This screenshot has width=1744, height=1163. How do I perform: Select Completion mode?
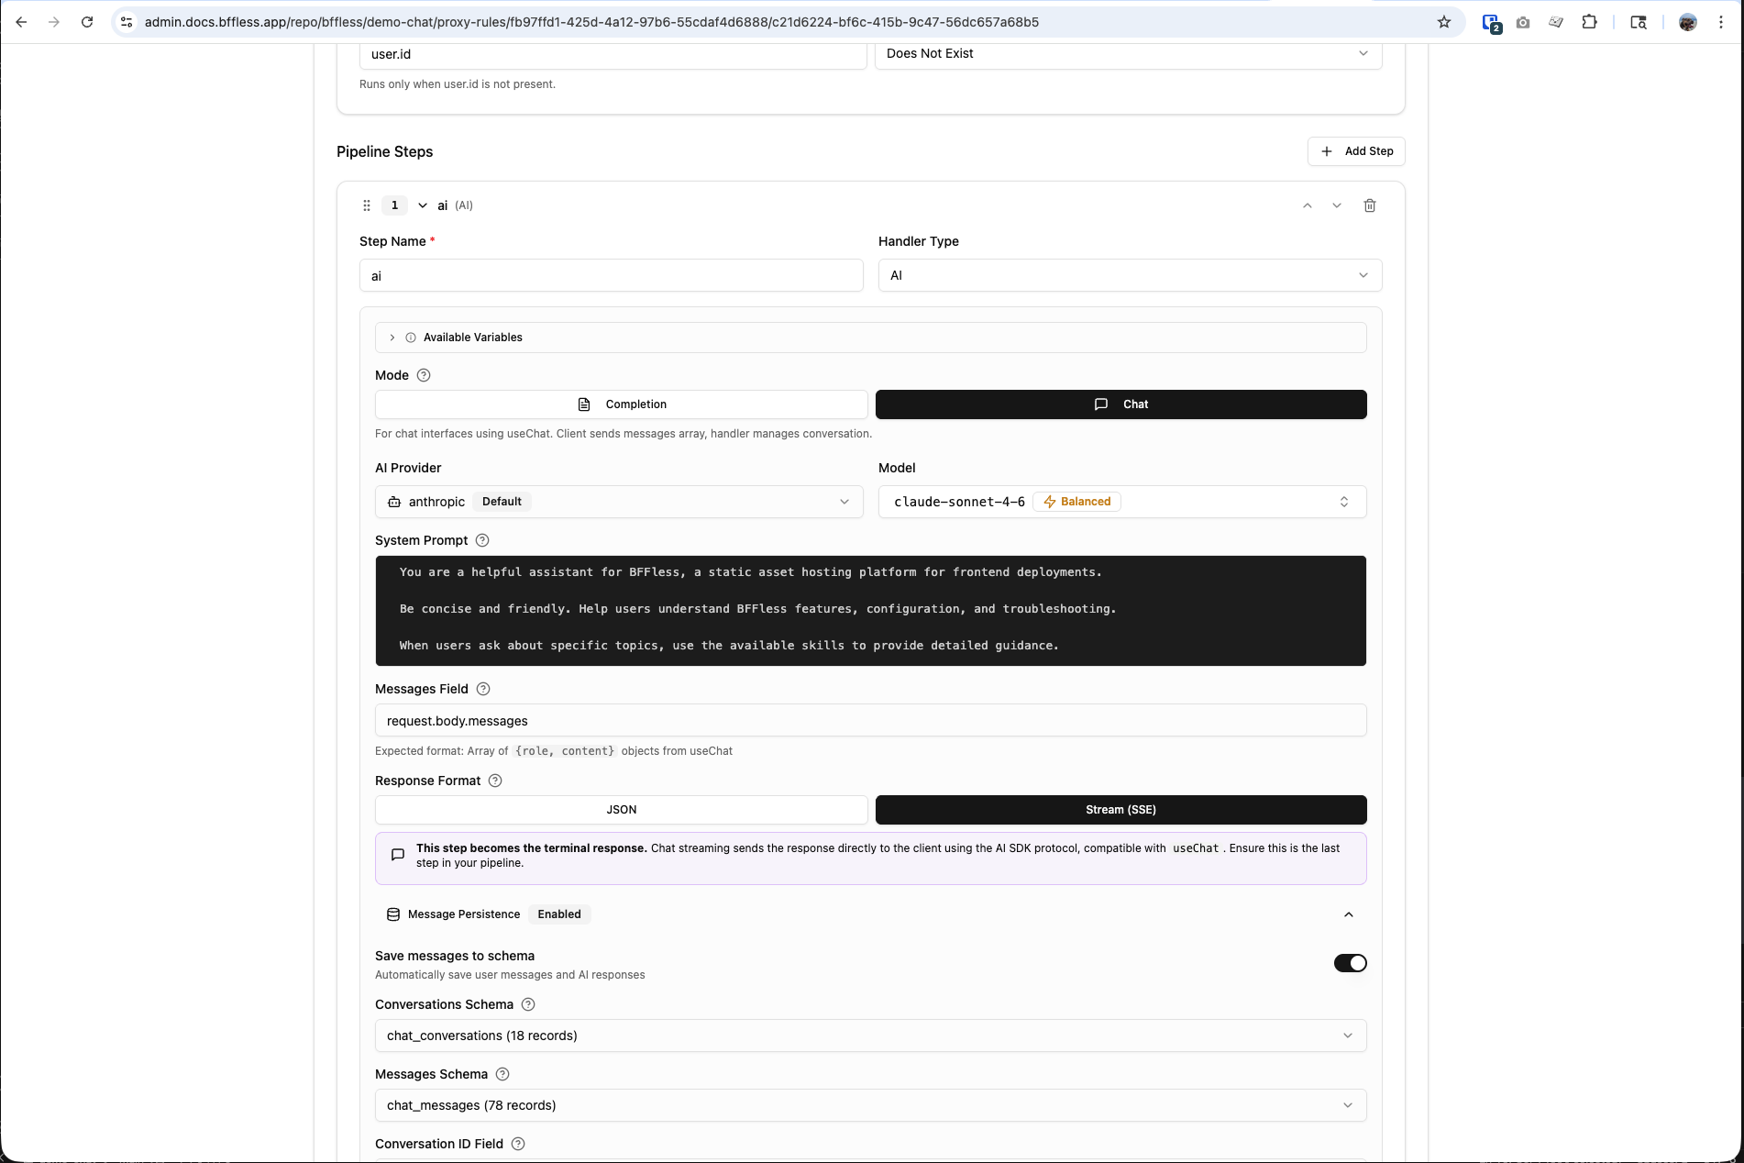[621, 404]
